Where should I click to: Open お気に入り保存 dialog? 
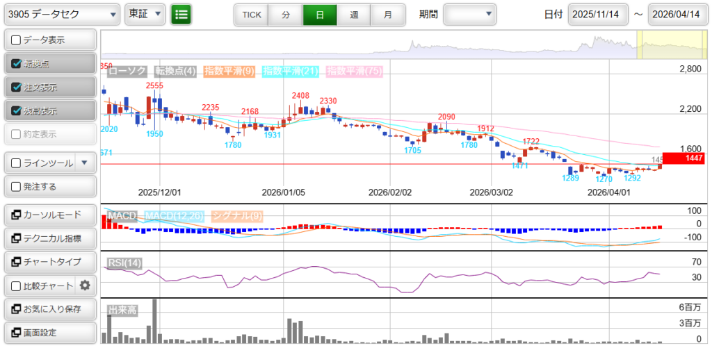[49, 309]
